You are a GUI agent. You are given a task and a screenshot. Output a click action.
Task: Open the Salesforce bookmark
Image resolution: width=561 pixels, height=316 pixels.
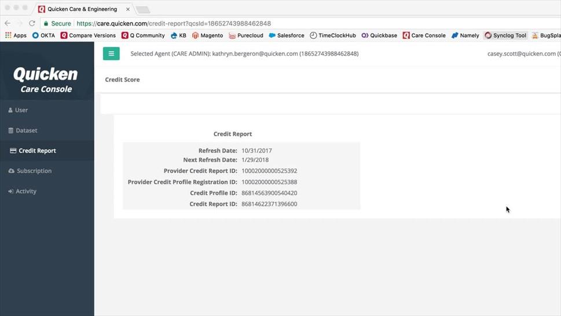[x=286, y=35]
